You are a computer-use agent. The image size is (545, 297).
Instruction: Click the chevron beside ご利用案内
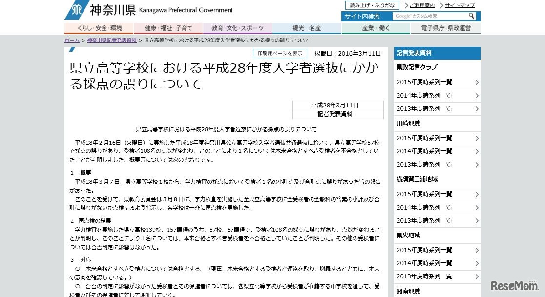pos(407,5)
